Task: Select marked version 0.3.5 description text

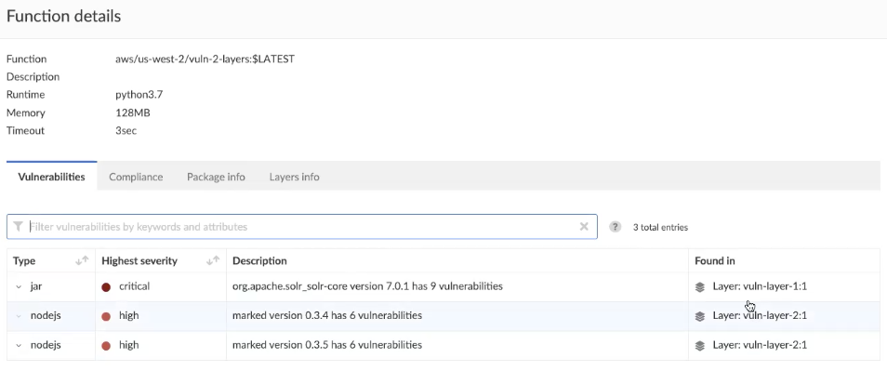Action: tap(327, 344)
